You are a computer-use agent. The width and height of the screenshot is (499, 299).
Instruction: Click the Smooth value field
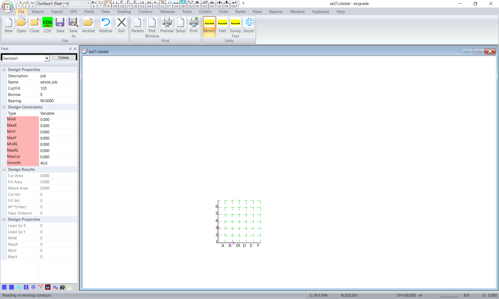[x=58, y=163]
